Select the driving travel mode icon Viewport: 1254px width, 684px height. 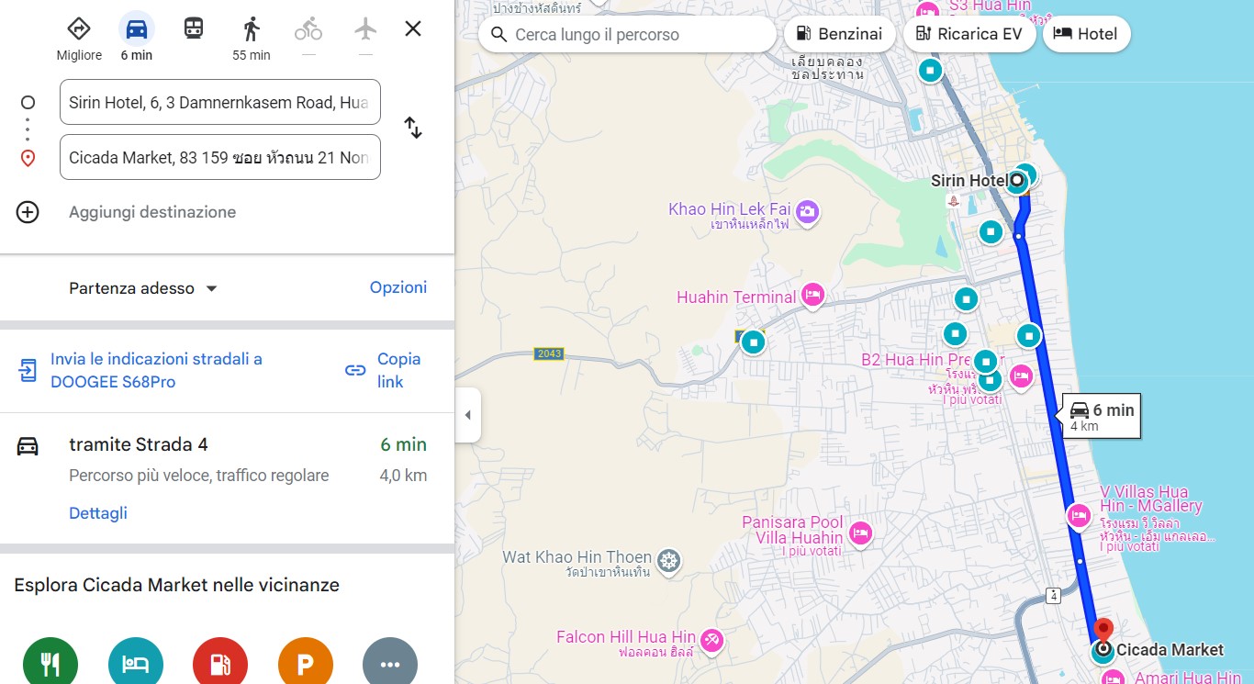[x=137, y=29]
